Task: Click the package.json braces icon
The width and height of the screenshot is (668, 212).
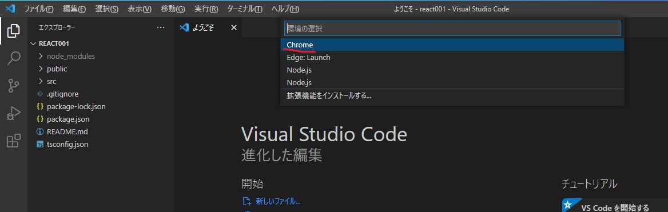Action: coord(40,119)
